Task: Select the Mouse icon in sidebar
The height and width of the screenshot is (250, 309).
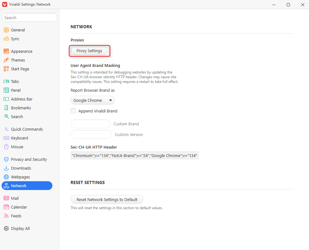Action: (x=6, y=147)
